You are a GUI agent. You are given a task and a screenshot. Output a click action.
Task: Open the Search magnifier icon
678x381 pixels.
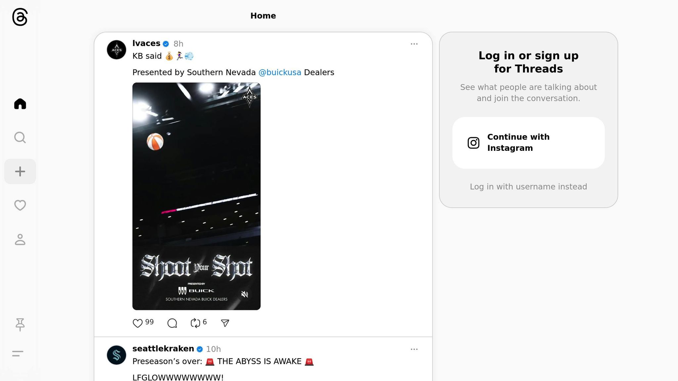tap(20, 138)
